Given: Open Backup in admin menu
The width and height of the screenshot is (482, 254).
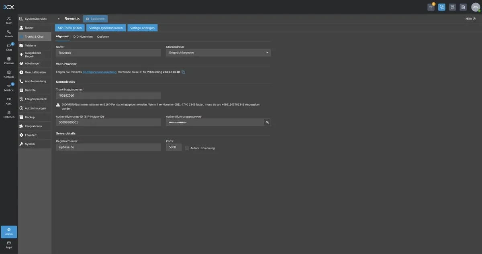Looking at the screenshot, I should (35, 117).
